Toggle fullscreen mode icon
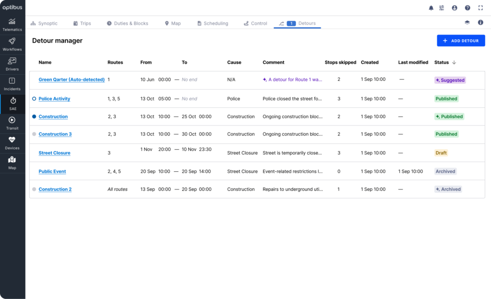Screen dimensions: 491x299 tap(480, 8)
